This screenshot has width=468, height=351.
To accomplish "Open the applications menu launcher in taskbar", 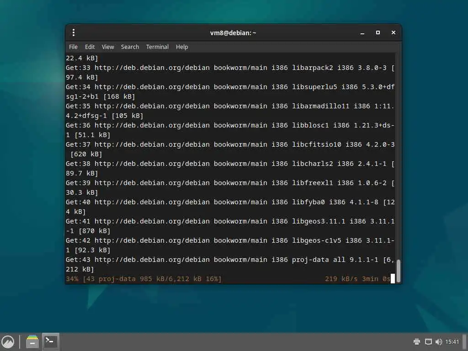I will [8, 342].
